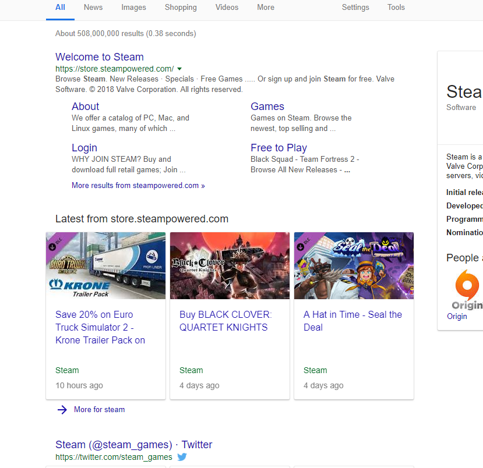Open the More search options menu
483x468 pixels.
[x=266, y=8]
